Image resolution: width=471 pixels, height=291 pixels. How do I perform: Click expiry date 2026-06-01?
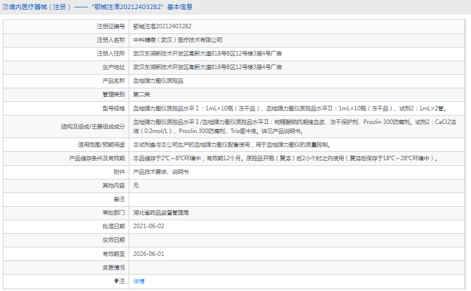(148, 254)
